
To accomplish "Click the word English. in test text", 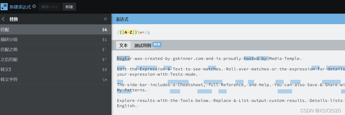I will point(127,106).
